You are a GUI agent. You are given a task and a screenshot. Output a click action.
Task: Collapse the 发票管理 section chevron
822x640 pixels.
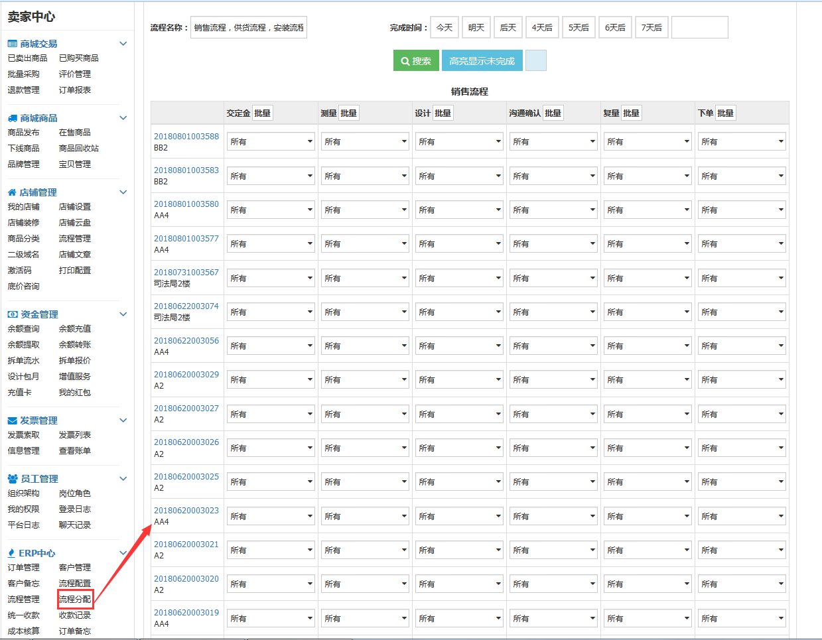[x=123, y=420]
